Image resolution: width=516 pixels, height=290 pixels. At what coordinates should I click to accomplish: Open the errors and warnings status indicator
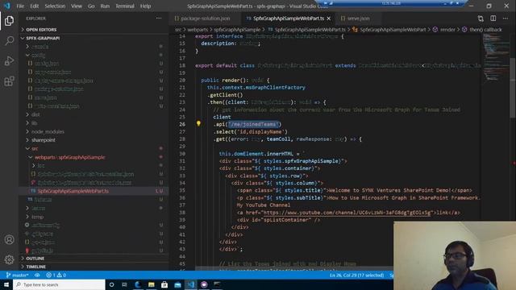(x=56, y=275)
